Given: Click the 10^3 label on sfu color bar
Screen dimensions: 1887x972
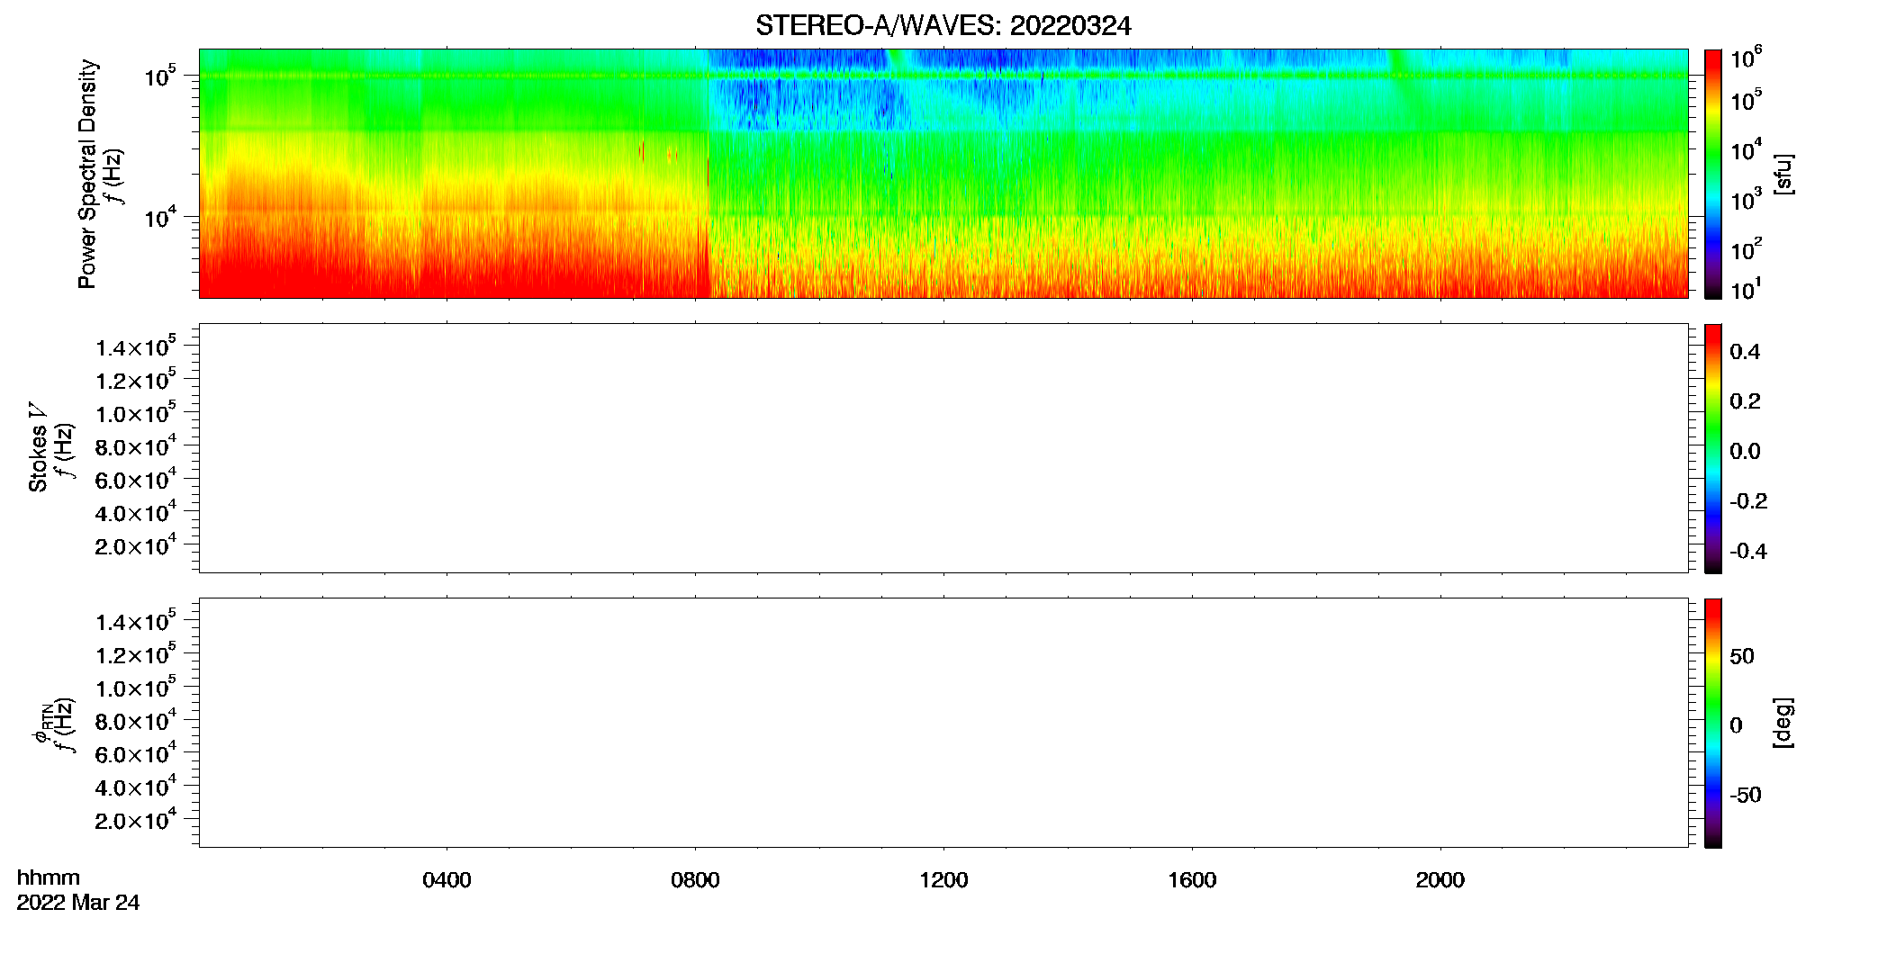Looking at the screenshot, I should 1747,199.
